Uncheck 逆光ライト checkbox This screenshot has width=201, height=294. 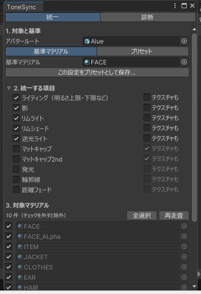point(16,139)
